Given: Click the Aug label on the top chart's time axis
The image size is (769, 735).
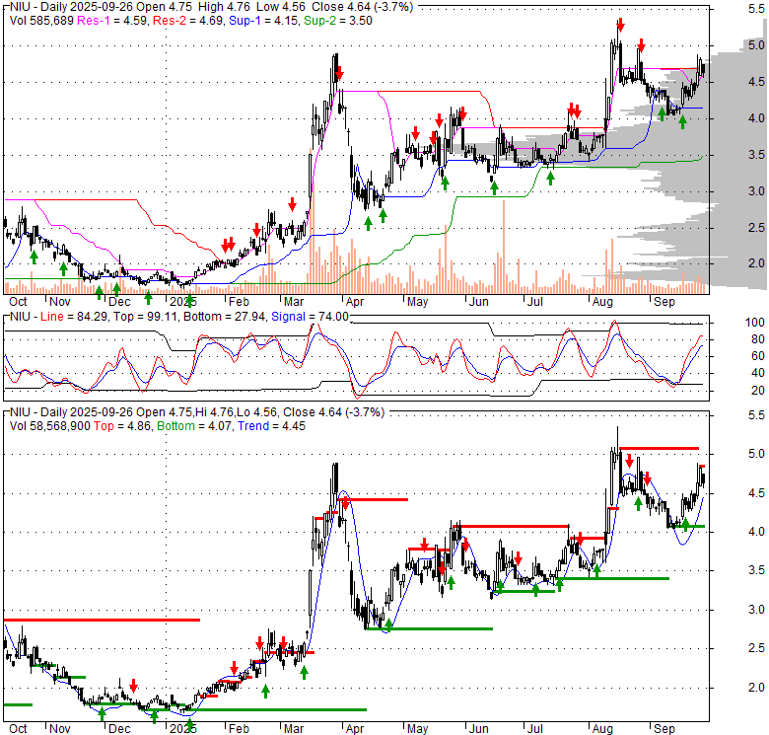Looking at the screenshot, I should tap(602, 302).
